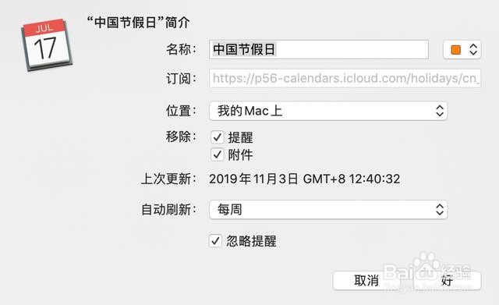The image size is (499, 305).
Task: Click the 名称 field containing 中国节假日
Action: [x=319, y=49]
